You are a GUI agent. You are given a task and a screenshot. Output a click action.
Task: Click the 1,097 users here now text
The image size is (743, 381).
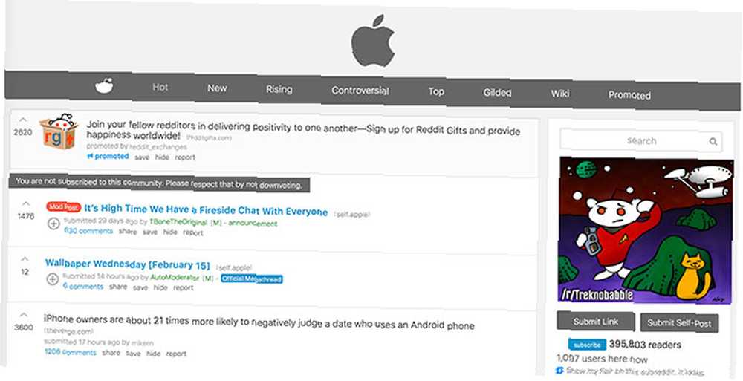click(x=602, y=359)
